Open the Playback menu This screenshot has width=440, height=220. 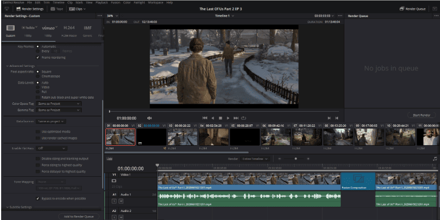coord(101,2)
